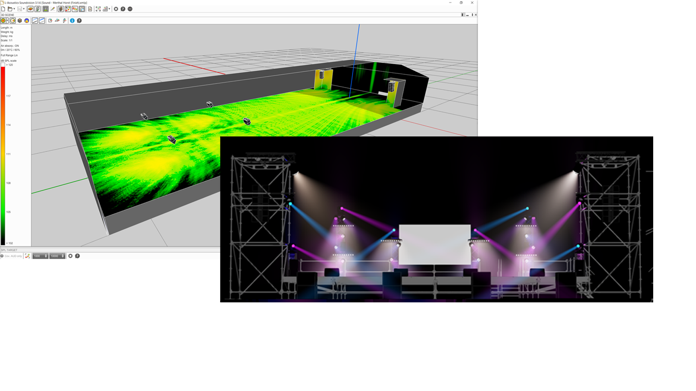This screenshot has width=696, height=391.
Task: Open the mapping mode dropdown arrow in 3D Scene
Action: pyautogui.click(x=7, y=21)
